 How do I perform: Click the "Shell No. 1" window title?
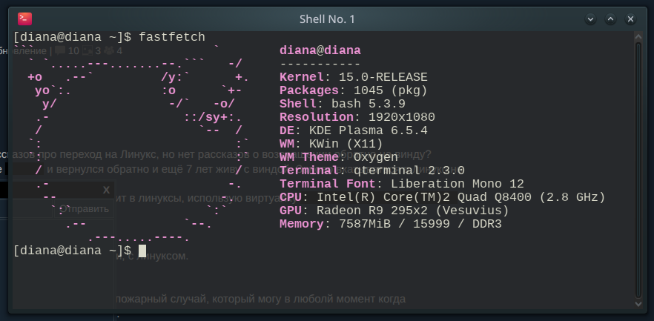click(x=327, y=19)
